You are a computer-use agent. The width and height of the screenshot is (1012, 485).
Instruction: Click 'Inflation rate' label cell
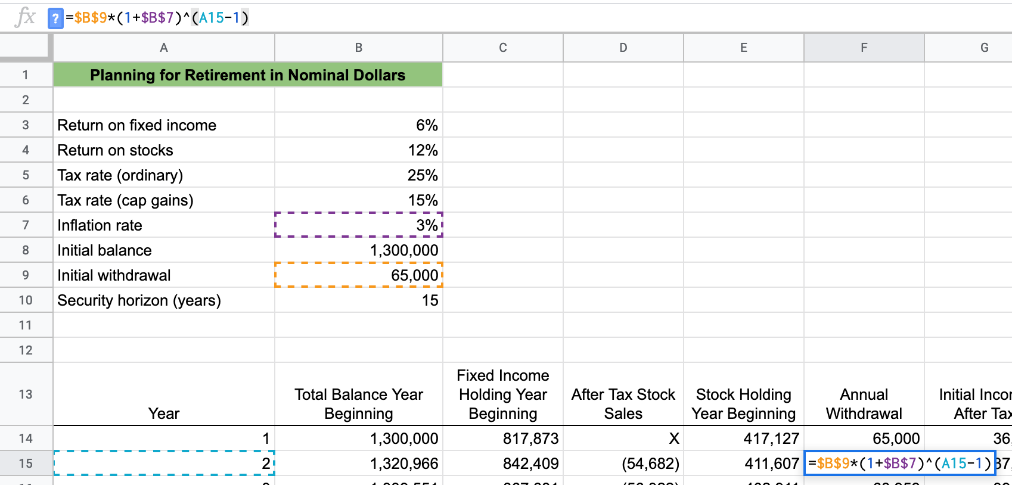[x=164, y=225]
